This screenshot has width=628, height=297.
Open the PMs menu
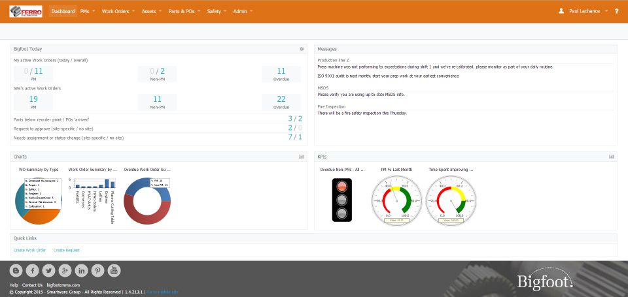(87, 11)
